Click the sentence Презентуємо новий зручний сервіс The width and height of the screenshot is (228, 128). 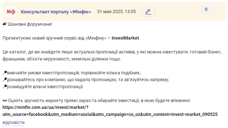[x=71, y=38]
